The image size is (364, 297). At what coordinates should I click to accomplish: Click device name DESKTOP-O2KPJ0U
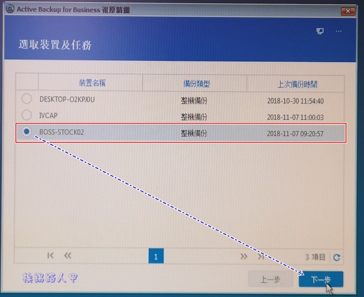coord(67,99)
